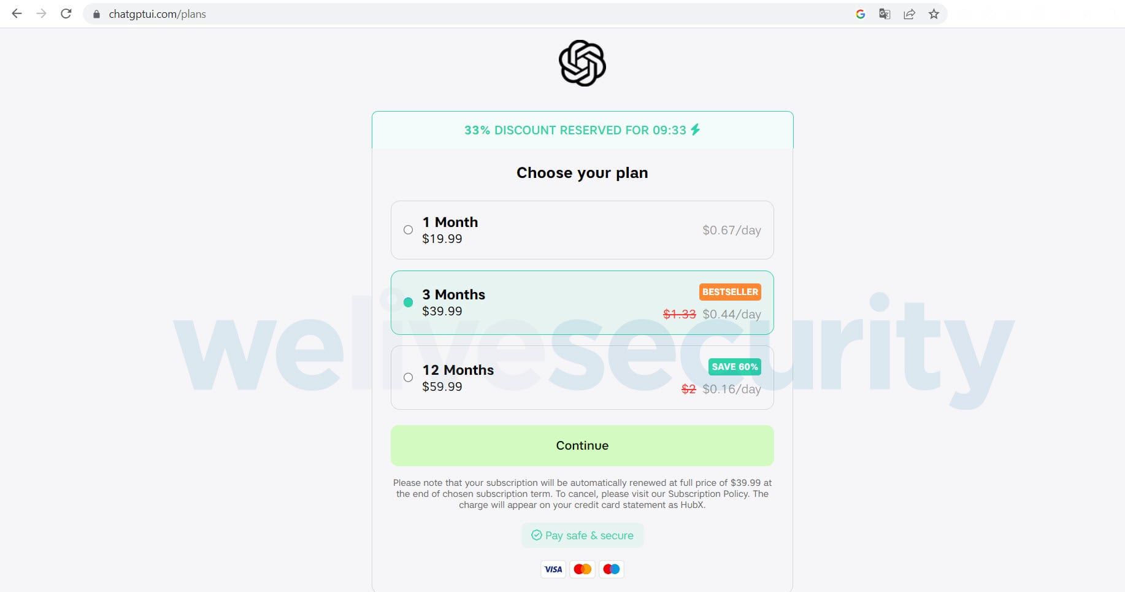The image size is (1125, 592).
Task: Click the 33% discount countdown banner
Action: [582, 129]
